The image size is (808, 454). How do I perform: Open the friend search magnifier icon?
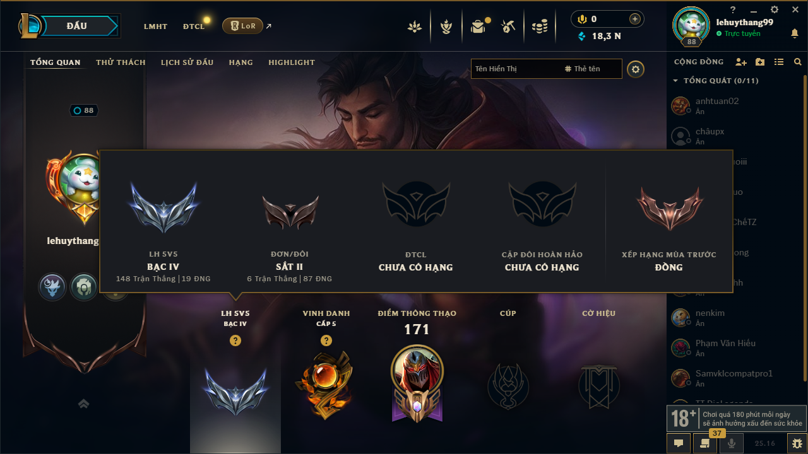point(798,62)
